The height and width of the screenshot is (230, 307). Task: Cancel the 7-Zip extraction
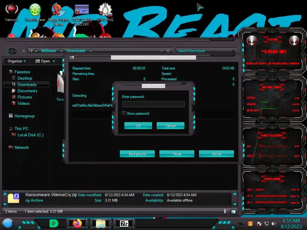point(216,154)
